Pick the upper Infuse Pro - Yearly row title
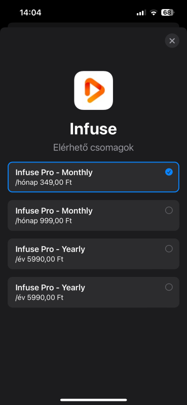The image size is (187, 405). pos(50,249)
